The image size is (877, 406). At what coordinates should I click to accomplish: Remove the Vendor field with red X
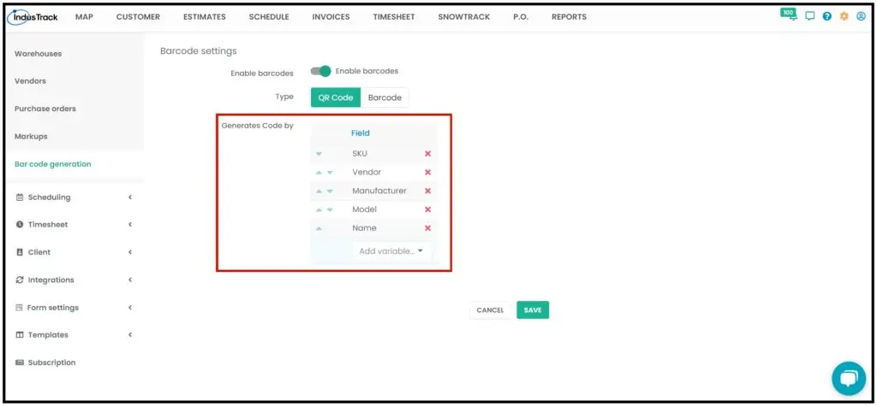point(428,172)
